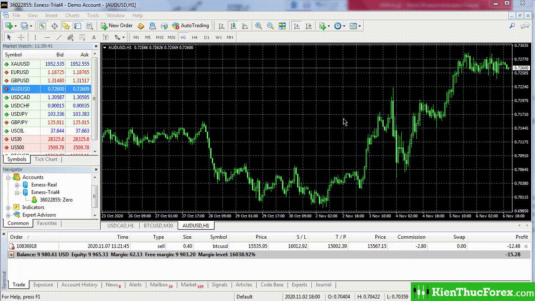
Task: Open the Charts menu
Action: point(72,15)
